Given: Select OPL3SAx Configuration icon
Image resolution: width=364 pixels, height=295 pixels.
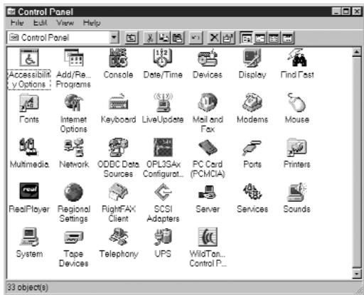Looking at the screenshot, I should 163,147.
